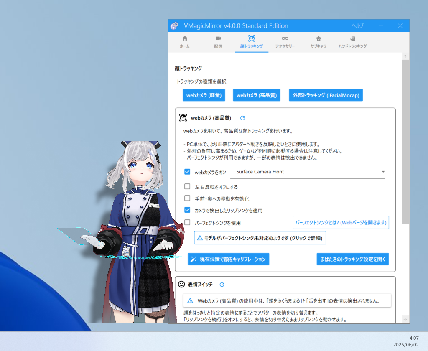
Task: Enable 左右反転をオフにする
Action: click(x=187, y=186)
